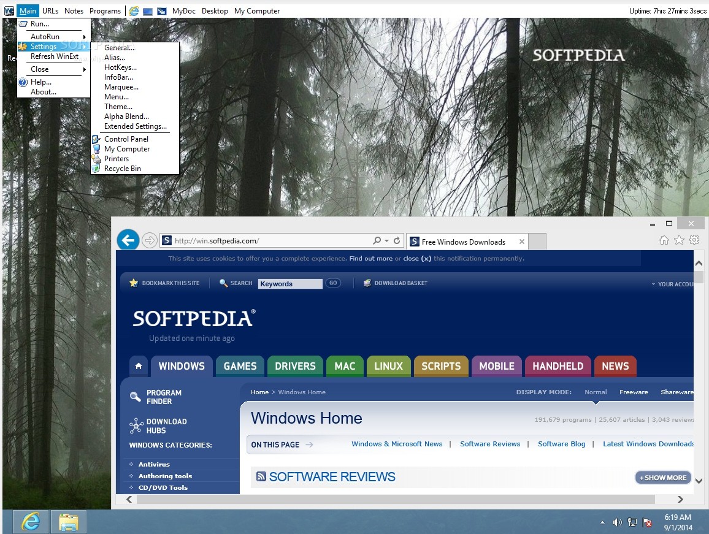709x534 pixels.
Task: Click the network tray icon
Action: [x=632, y=523]
